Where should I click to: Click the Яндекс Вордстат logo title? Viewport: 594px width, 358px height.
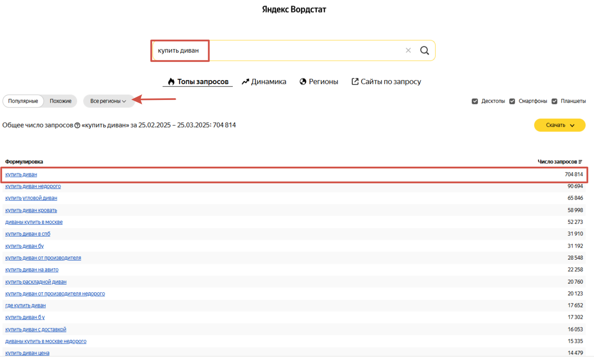pos(294,10)
